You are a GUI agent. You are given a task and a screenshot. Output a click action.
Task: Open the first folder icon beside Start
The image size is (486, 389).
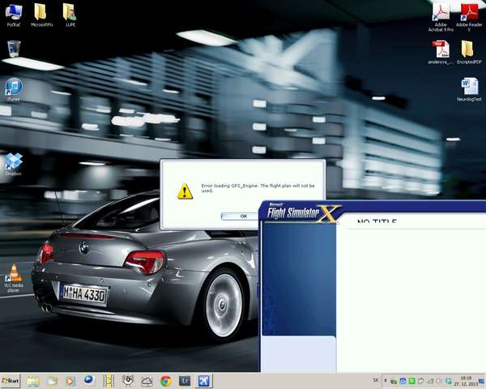(x=33, y=381)
